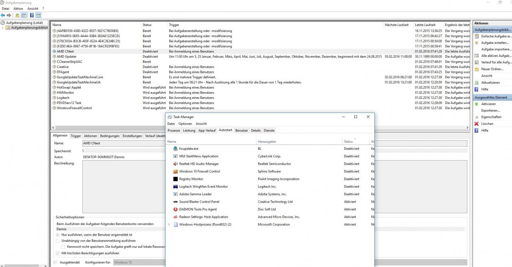Click the left arrow of the task list scrollbar
The height and width of the screenshot is (267, 512).
pyautogui.click(x=53, y=128)
